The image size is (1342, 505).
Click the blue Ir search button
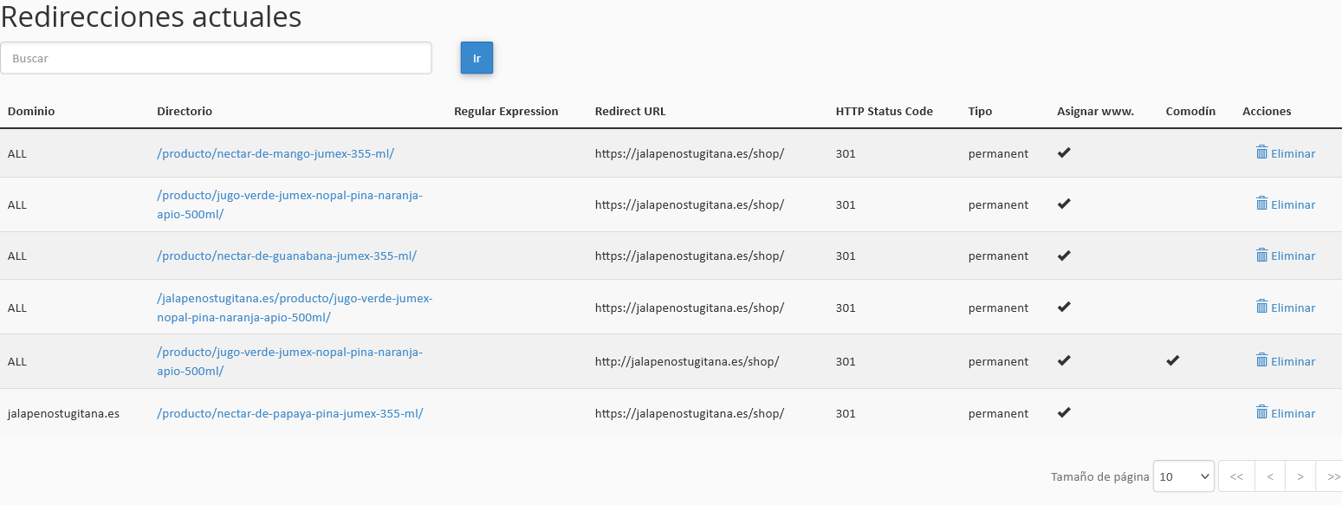click(477, 58)
